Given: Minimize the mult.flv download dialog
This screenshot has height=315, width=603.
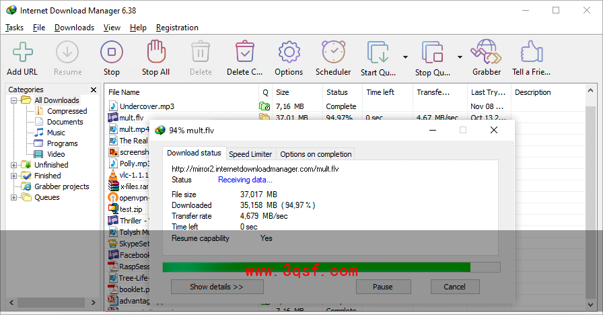Looking at the screenshot, I should pyautogui.click(x=433, y=131).
